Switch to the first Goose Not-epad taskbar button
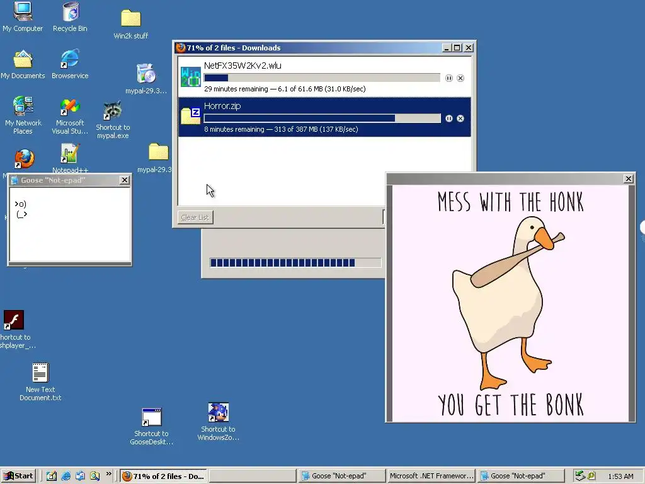Viewport: 645px width, 484px height. (x=342, y=476)
